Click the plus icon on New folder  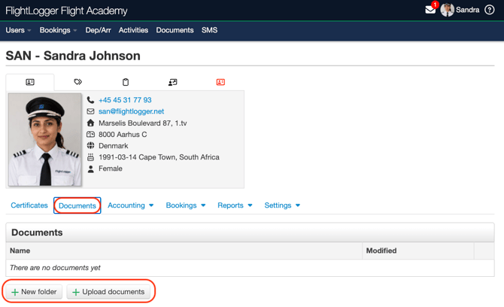coord(15,292)
